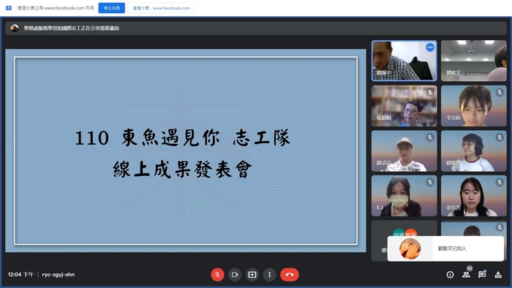Toggle the camera button in bottom bar
Screen dimensions: 512x288
click(235, 275)
